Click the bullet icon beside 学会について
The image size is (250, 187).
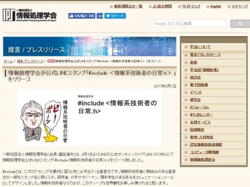(186, 47)
